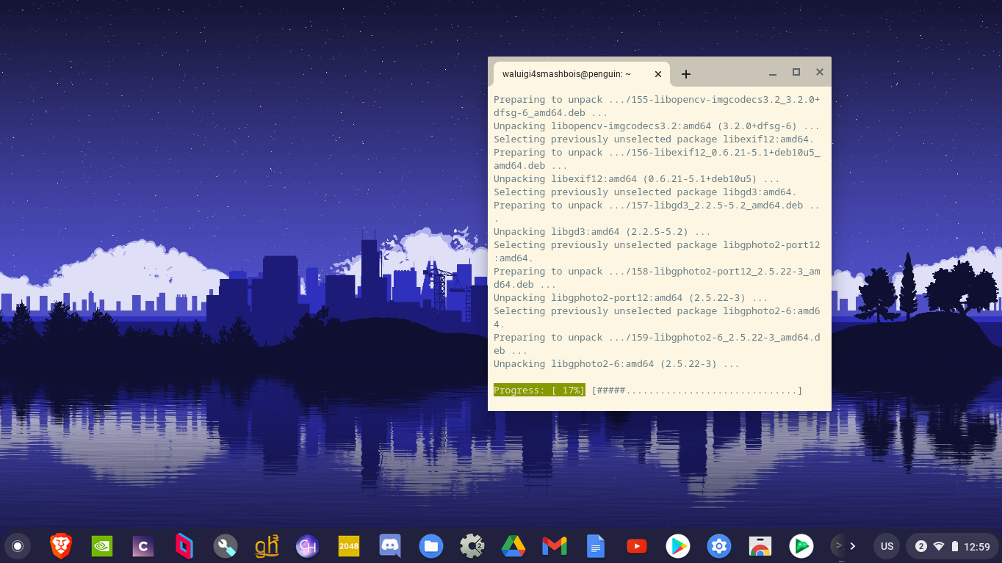
Task: Launch the Brave browser
Action: pyautogui.click(x=61, y=546)
